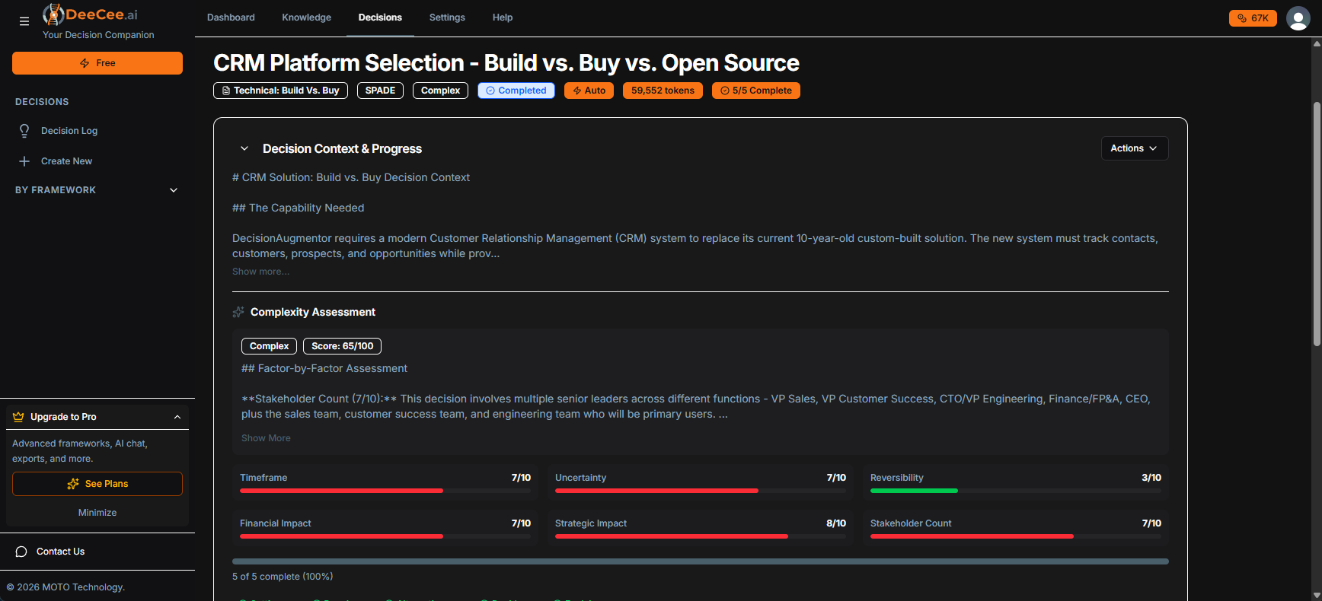Click the 2026 MOTO Technology footer text
The height and width of the screenshot is (601, 1322).
(x=65, y=587)
